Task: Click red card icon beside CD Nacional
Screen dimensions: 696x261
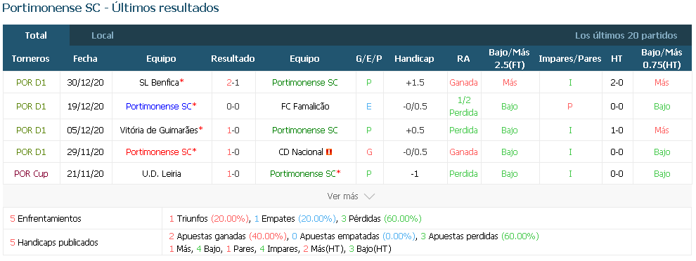Action: (x=329, y=152)
